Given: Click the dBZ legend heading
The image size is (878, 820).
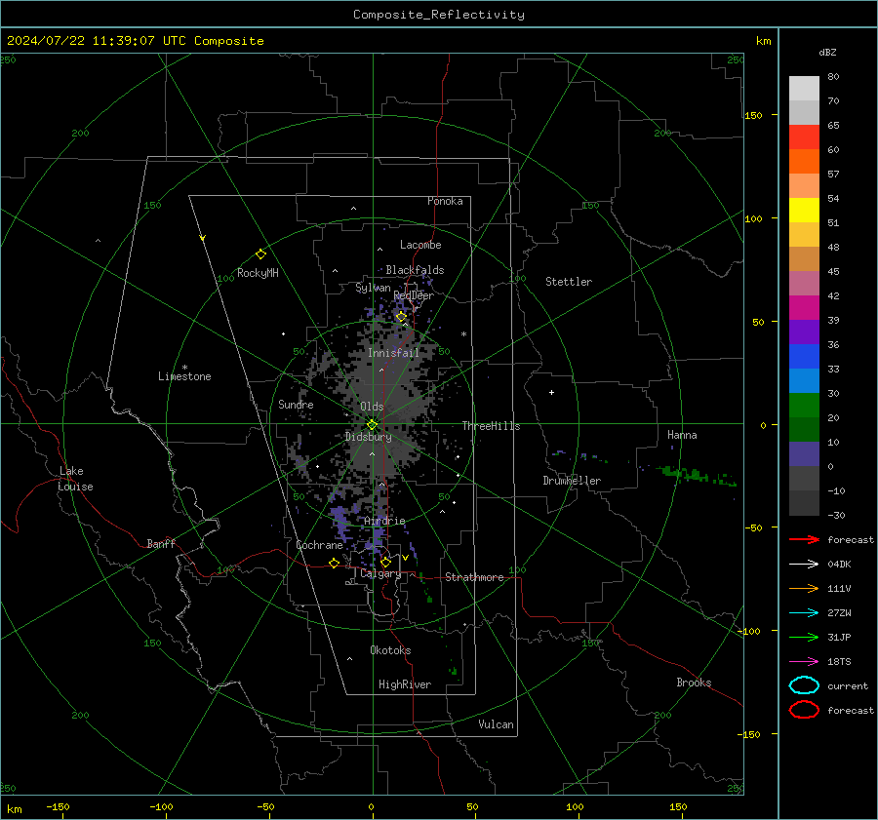Looking at the screenshot, I should click(x=827, y=52).
